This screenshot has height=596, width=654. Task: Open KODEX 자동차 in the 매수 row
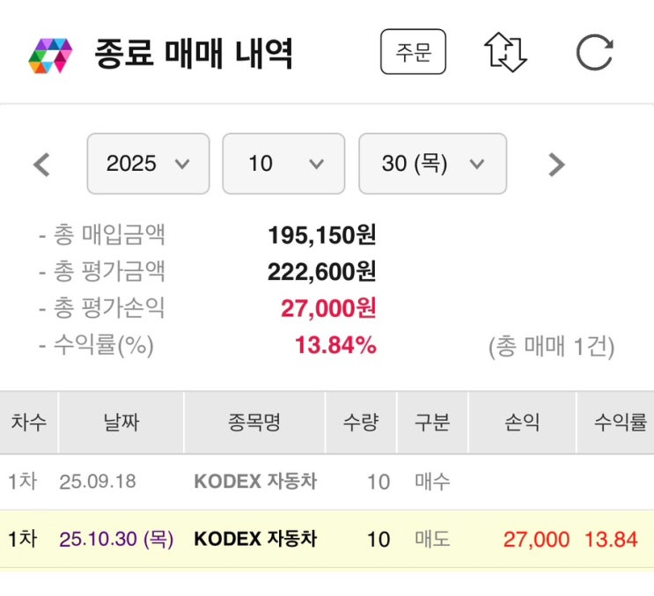(x=255, y=482)
